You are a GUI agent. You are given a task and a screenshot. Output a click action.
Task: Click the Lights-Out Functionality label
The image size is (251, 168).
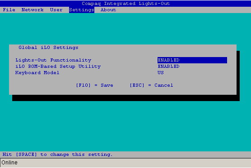coord(53,60)
